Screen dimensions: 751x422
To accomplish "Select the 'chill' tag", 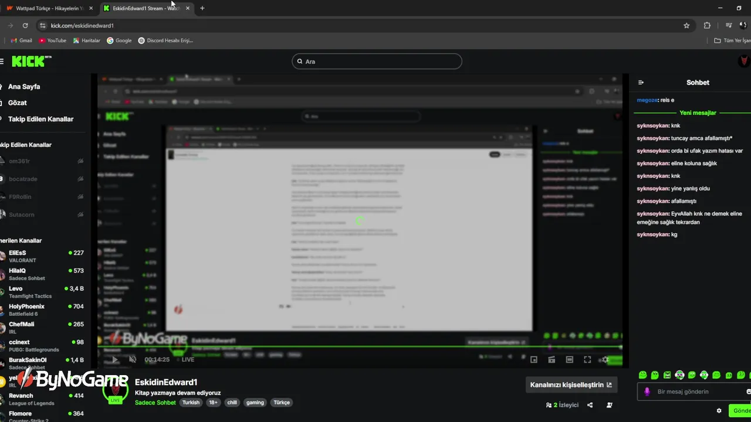I will pyautogui.click(x=232, y=403).
